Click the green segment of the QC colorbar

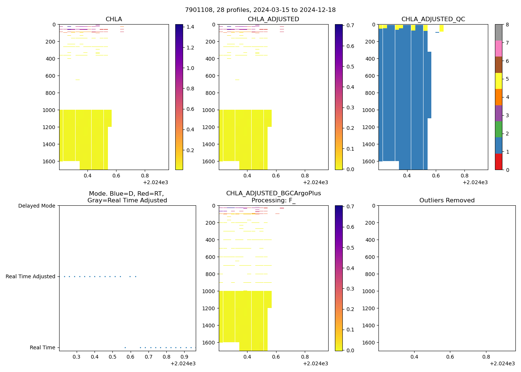pos(498,129)
